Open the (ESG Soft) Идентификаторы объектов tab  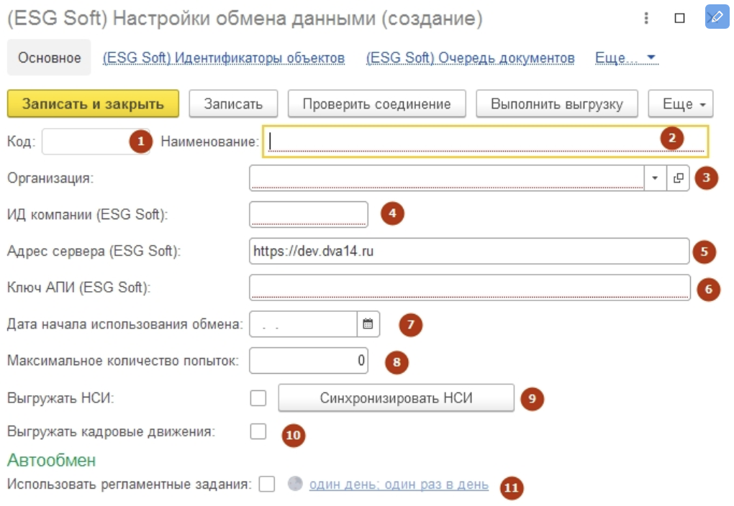click(224, 58)
